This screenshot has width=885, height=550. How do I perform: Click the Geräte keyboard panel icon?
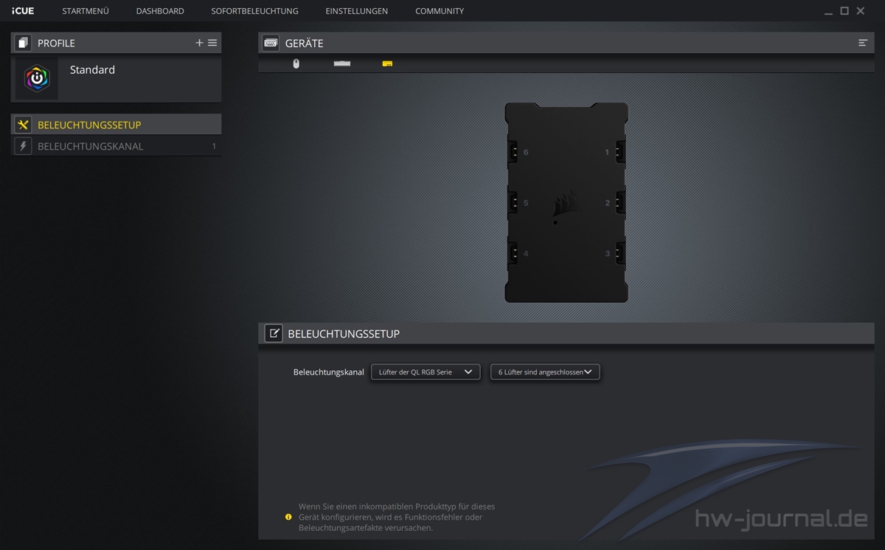coord(271,43)
